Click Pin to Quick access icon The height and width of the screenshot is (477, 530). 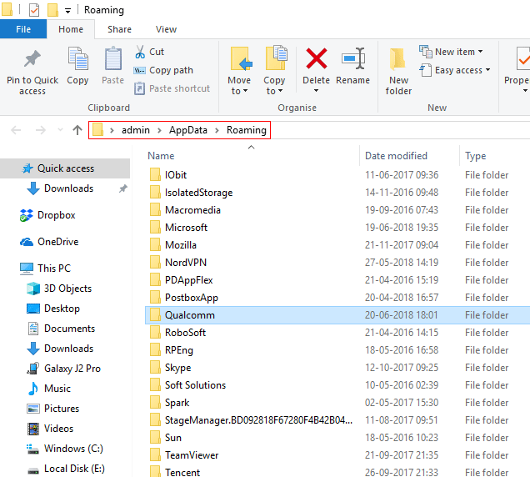tap(32, 59)
